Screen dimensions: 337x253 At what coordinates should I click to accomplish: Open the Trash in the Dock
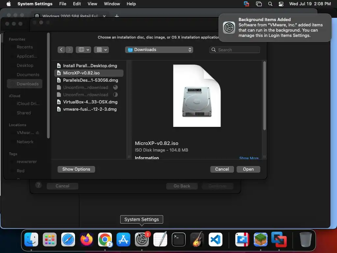pos(306,239)
